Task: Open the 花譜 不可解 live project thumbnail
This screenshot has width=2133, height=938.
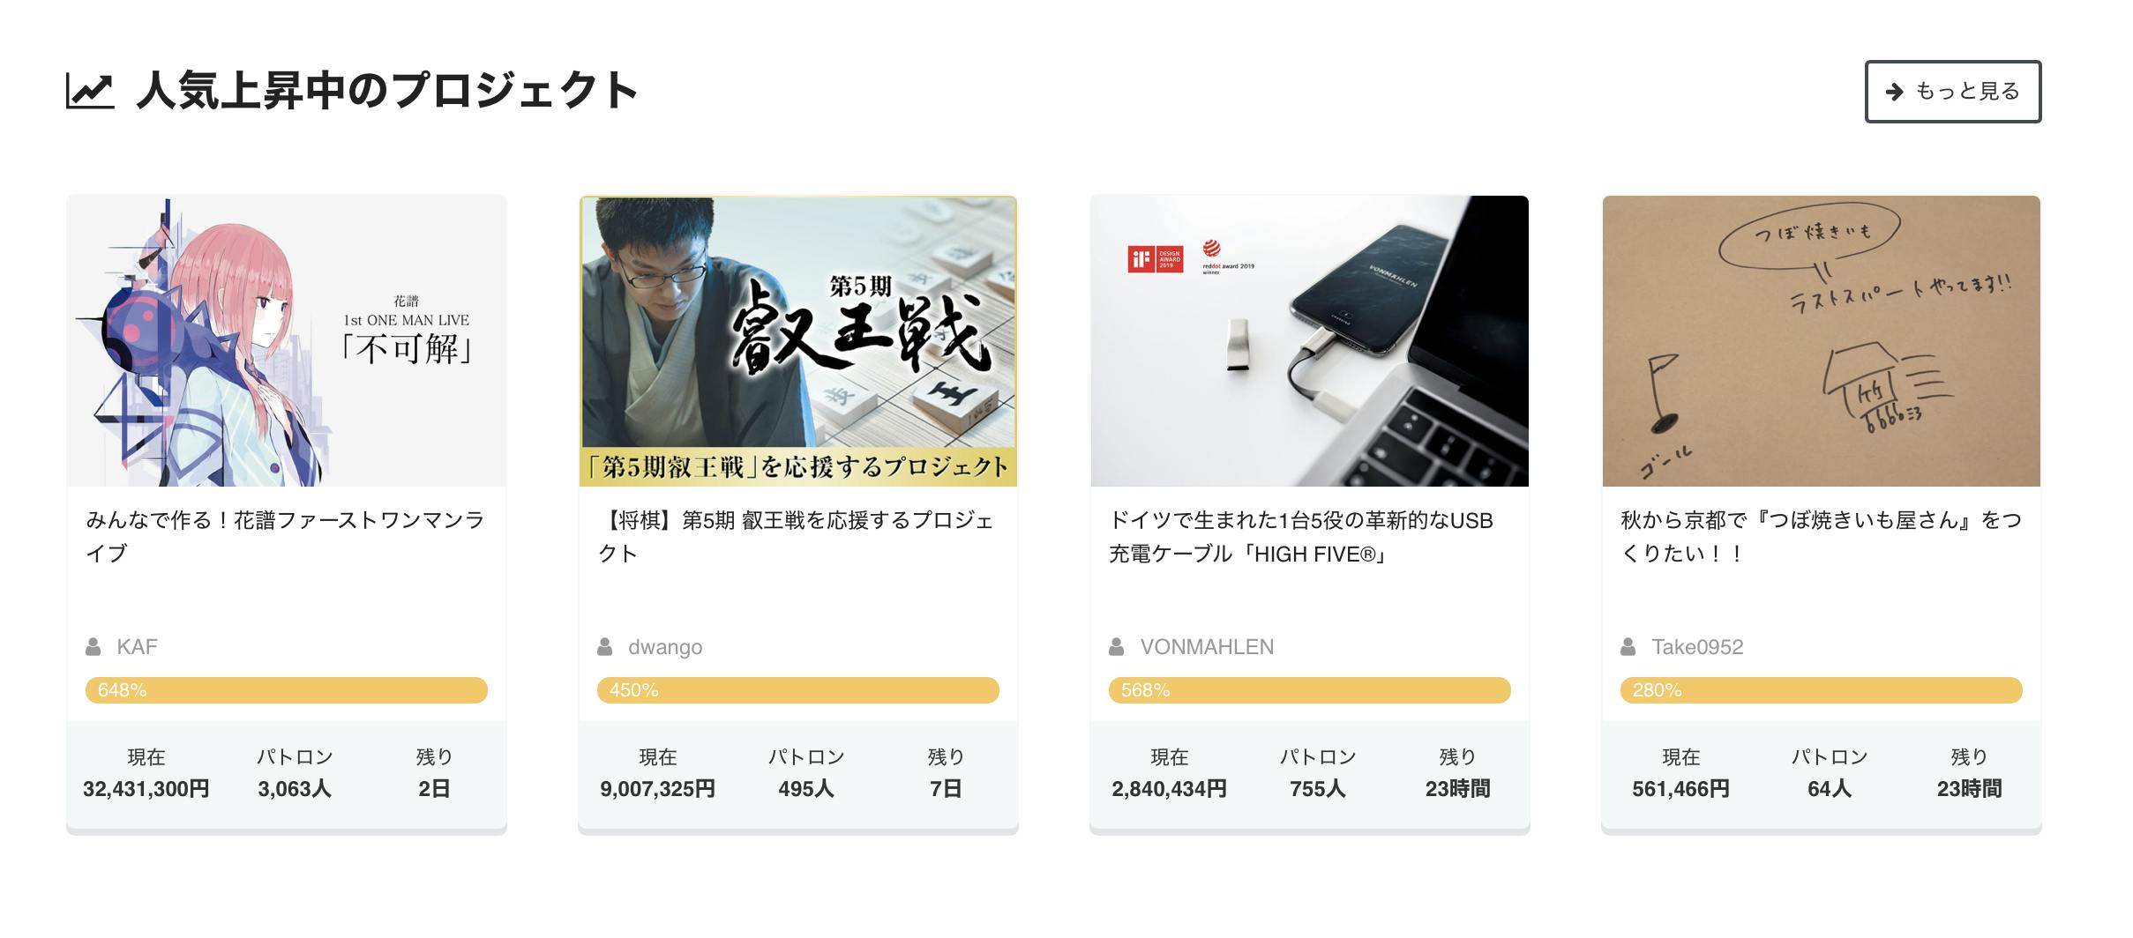Action: click(287, 341)
